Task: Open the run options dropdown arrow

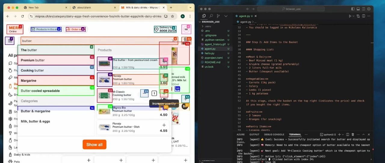Action: point(353,16)
